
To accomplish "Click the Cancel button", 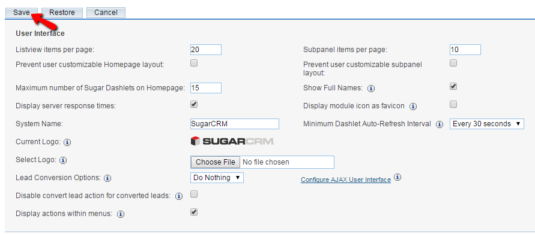I will pyautogui.click(x=106, y=13).
